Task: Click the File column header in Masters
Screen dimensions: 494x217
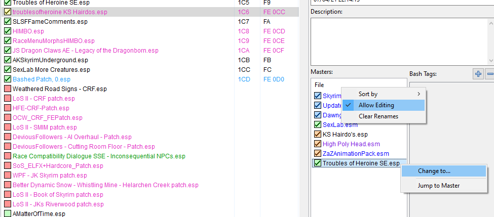Action: tap(319, 85)
